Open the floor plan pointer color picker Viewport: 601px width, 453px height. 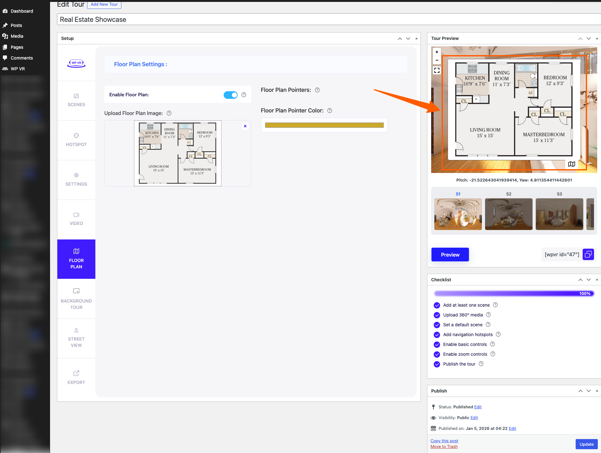coord(324,125)
